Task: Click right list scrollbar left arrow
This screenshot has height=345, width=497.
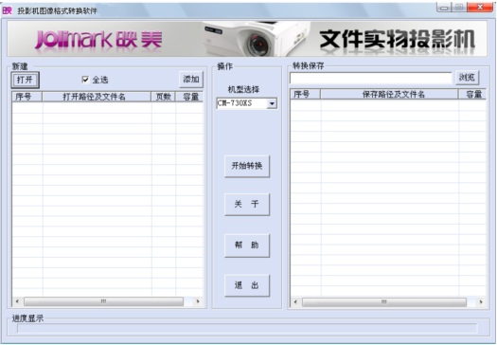Action: coord(295,302)
